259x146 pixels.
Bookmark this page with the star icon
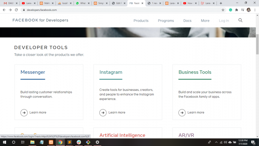(223, 10)
